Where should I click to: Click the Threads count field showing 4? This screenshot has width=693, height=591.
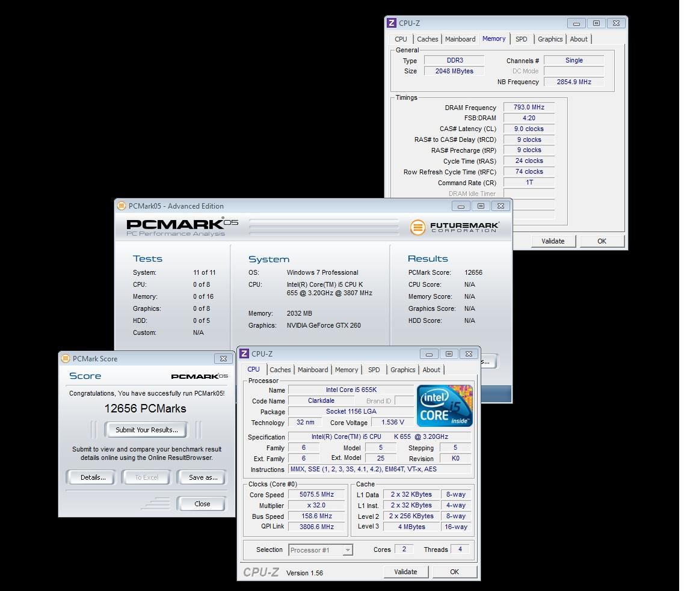(x=460, y=549)
